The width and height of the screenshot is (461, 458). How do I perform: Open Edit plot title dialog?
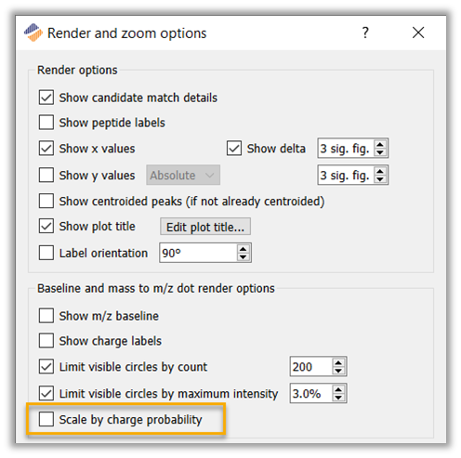205,227
